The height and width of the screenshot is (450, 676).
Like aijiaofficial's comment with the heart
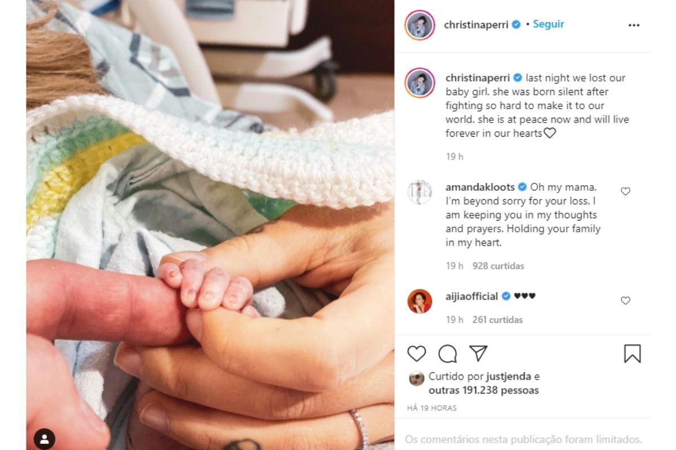pyautogui.click(x=625, y=300)
